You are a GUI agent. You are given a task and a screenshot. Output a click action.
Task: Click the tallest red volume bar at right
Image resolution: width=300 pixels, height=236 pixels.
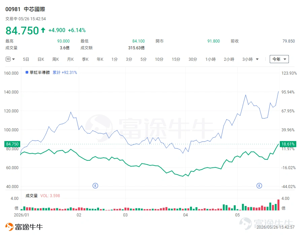[x=278, y=205]
